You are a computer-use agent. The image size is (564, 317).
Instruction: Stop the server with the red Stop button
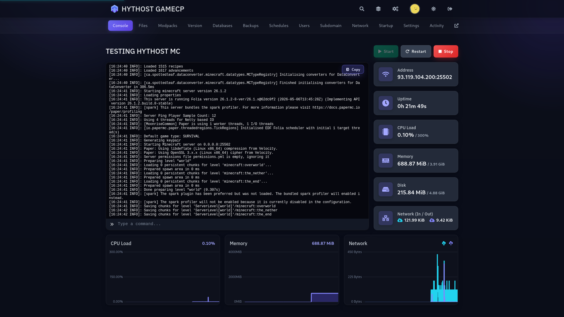pyautogui.click(x=446, y=51)
